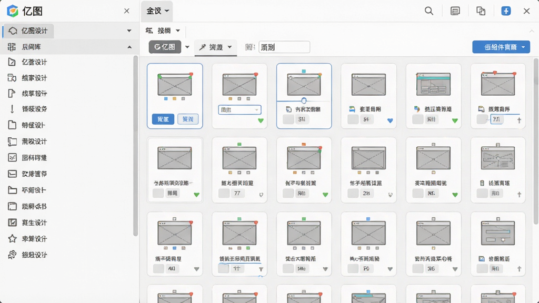Expand the 亿图设计 sidebar header arrow
The width and height of the screenshot is (539, 303).
tap(129, 31)
